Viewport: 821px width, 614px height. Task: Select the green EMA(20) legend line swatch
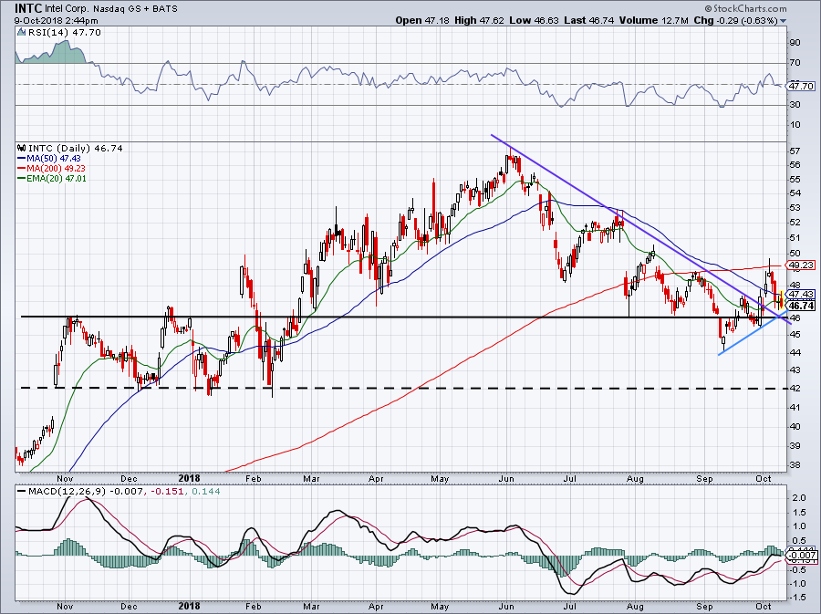tap(21, 179)
